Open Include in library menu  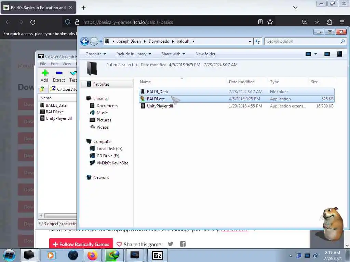(134, 54)
